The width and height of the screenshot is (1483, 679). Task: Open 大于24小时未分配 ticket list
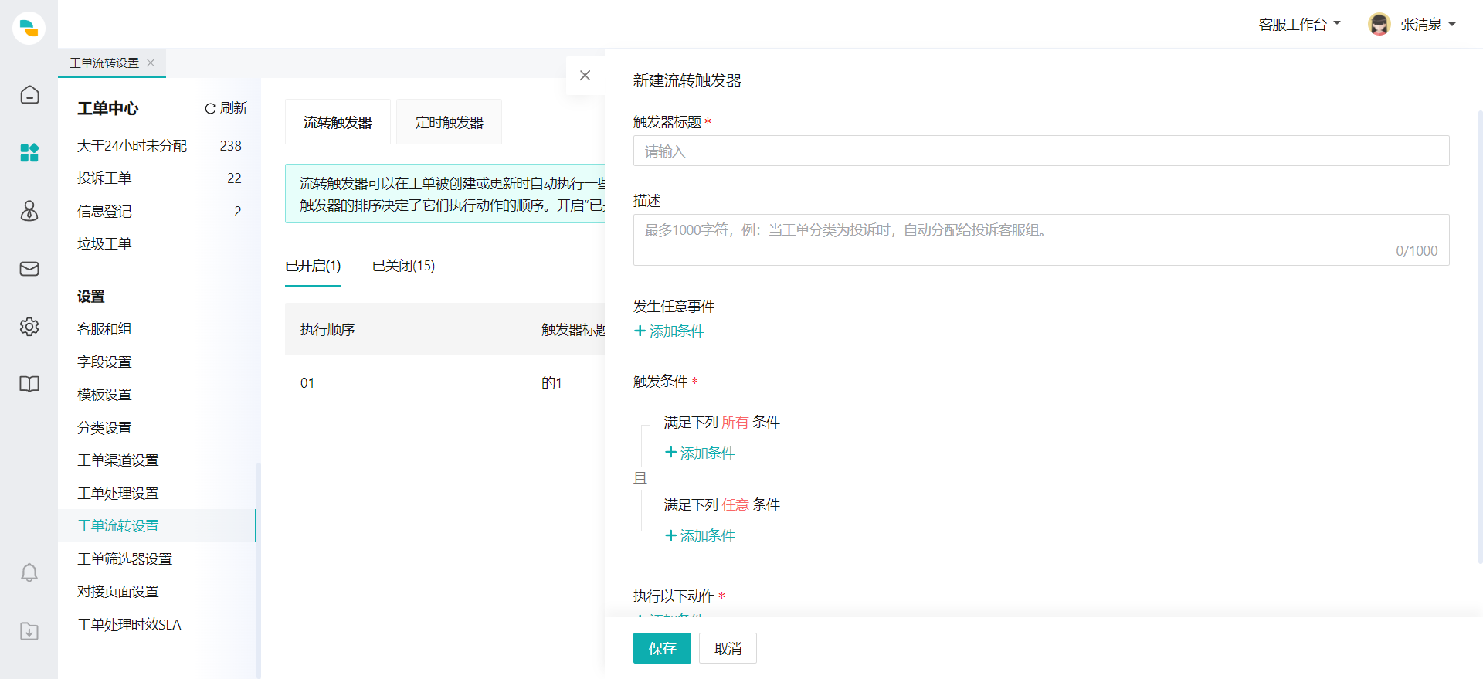(x=158, y=145)
